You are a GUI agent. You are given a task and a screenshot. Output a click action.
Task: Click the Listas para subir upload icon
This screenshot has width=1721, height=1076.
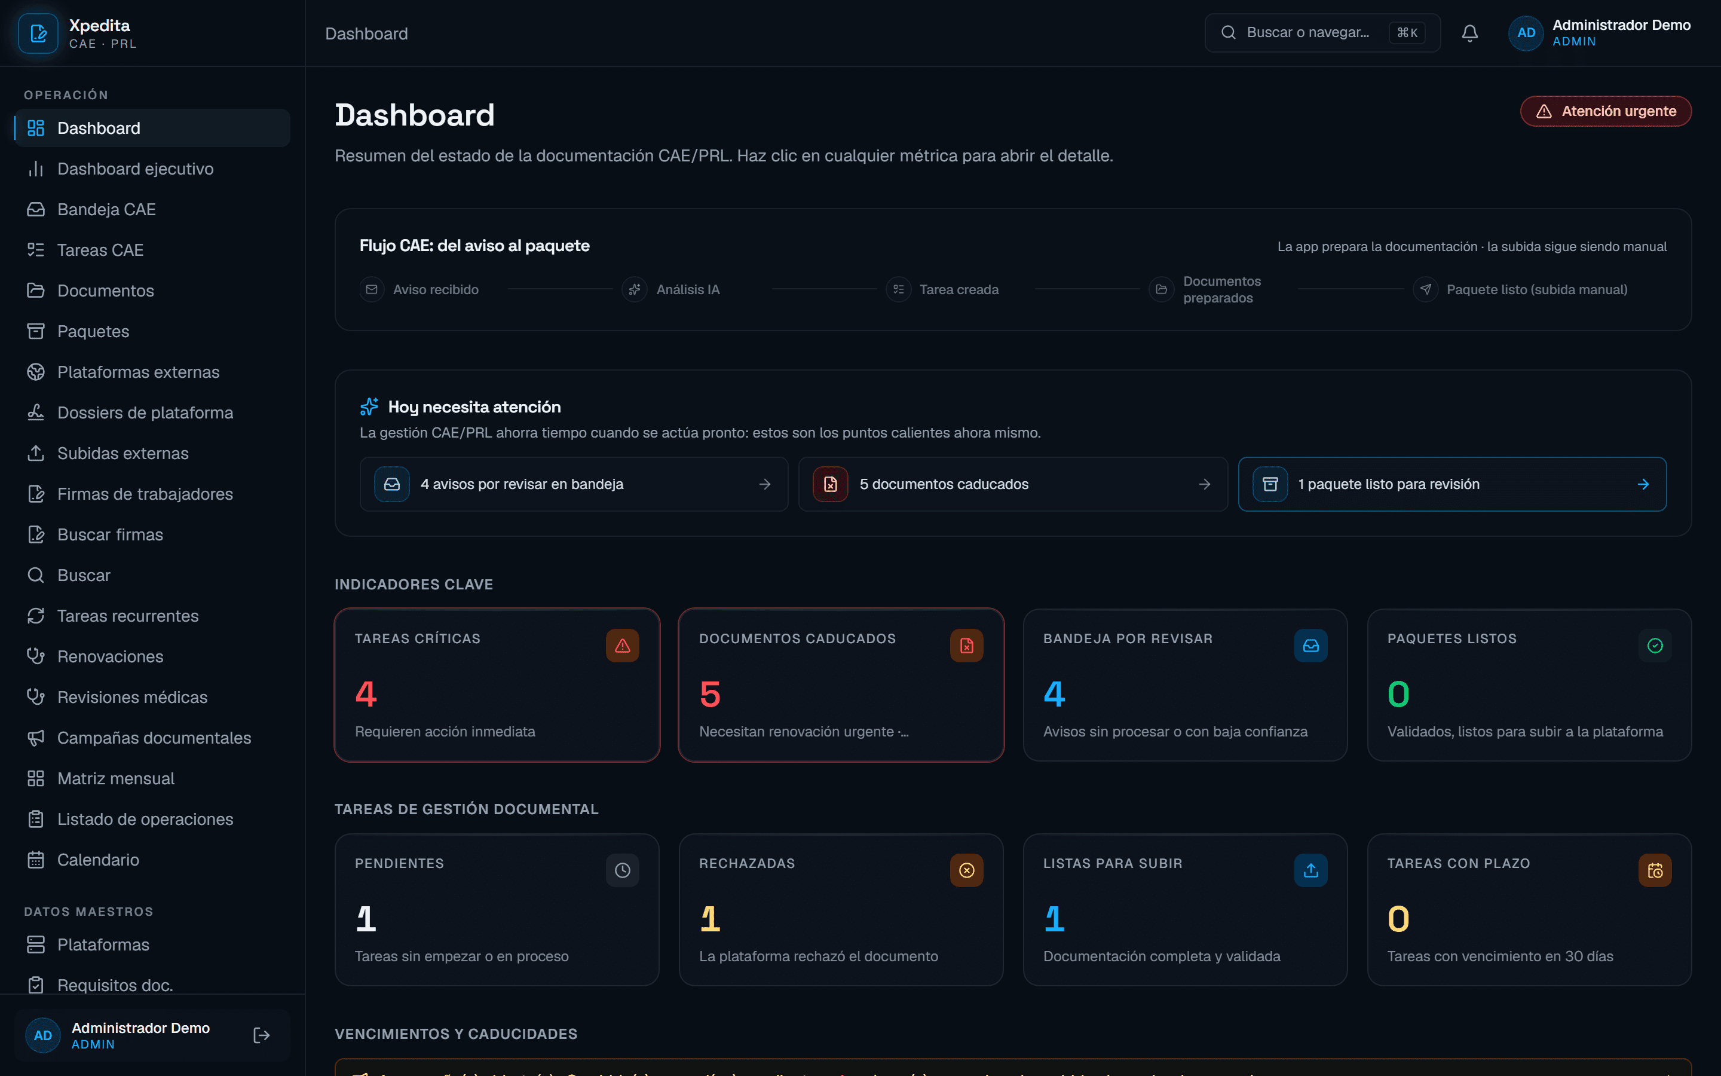tap(1310, 870)
